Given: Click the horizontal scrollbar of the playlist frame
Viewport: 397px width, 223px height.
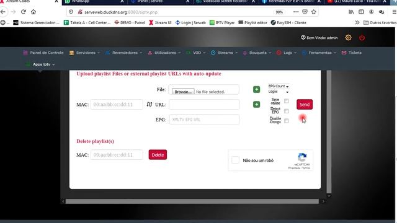Looking at the screenshot, I should [192, 201].
